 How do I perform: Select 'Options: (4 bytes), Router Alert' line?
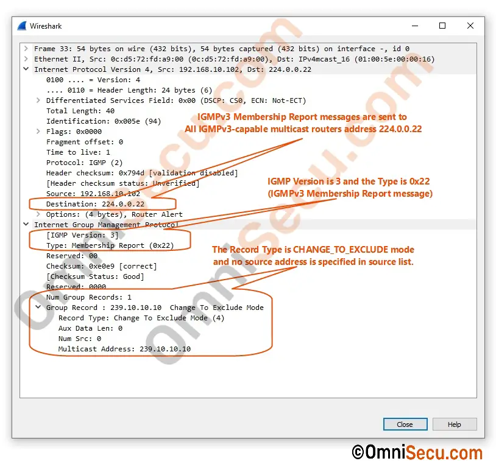[114, 214]
